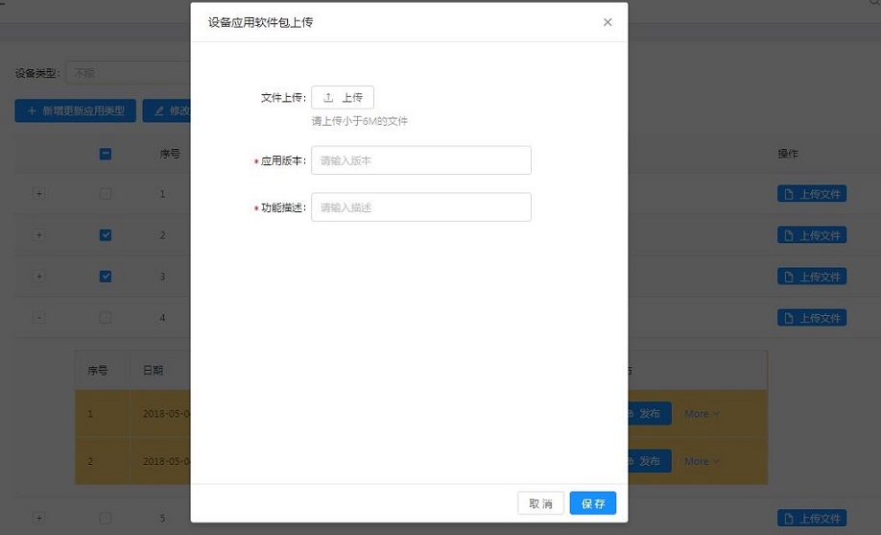
Task: Click 上传文件 button for row 1
Action: (812, 194)
